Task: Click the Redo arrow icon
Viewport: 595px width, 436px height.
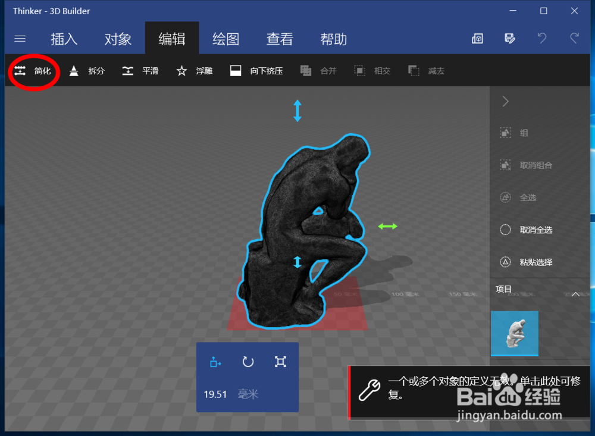Action: [574, 38]
